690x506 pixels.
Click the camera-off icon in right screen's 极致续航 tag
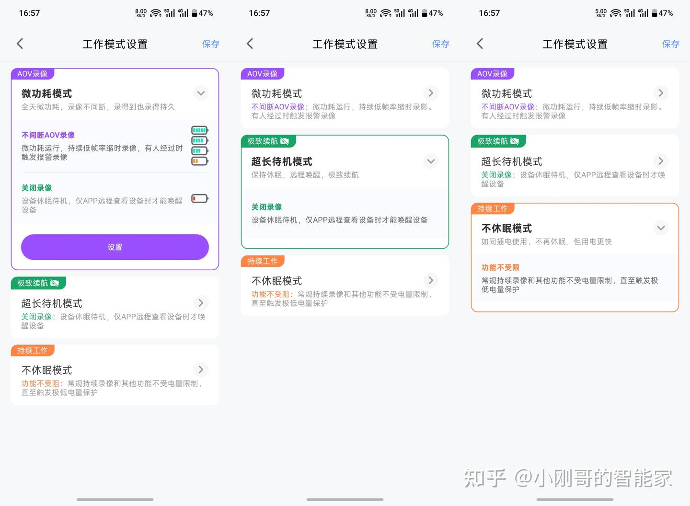coord(515,141)
